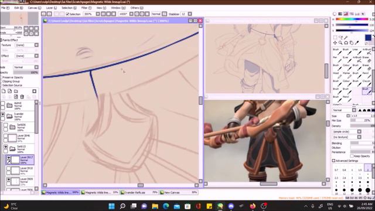Select the Hand pan tool
The image size is (375, 211).
click(352, 43)
